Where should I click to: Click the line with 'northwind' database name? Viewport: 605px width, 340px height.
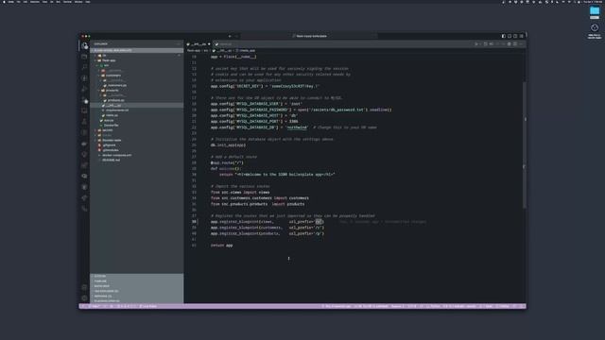tap(293, 127)
